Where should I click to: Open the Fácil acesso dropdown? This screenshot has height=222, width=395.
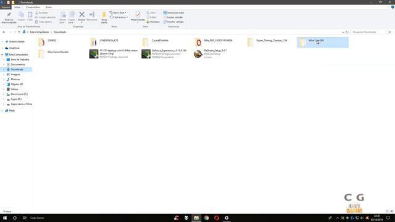tap(118, 17)
